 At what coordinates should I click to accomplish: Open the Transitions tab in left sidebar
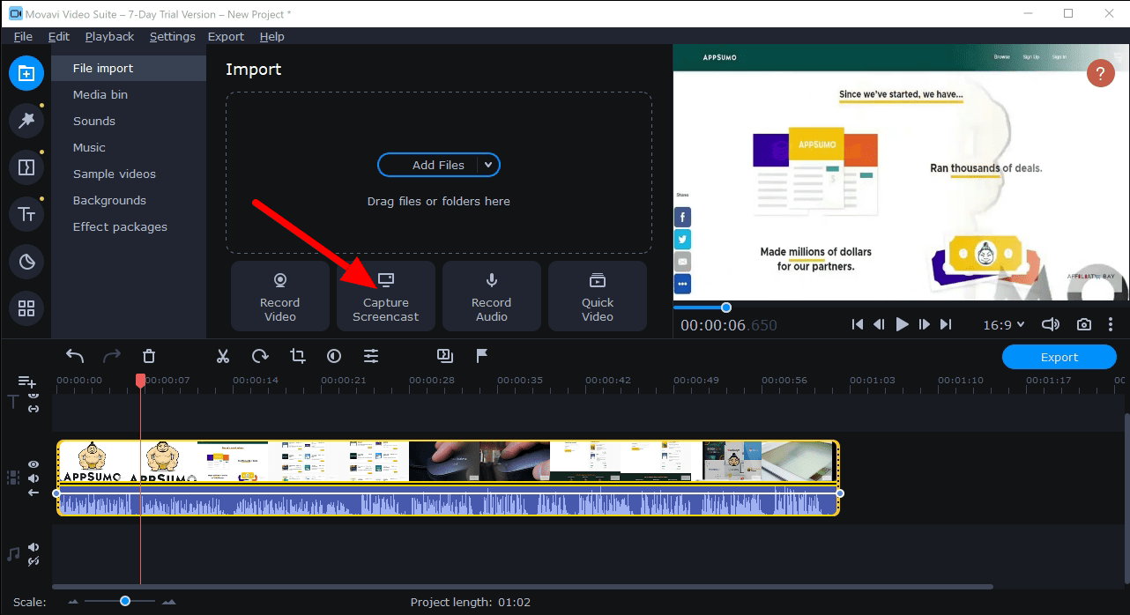tap(26, 167)
